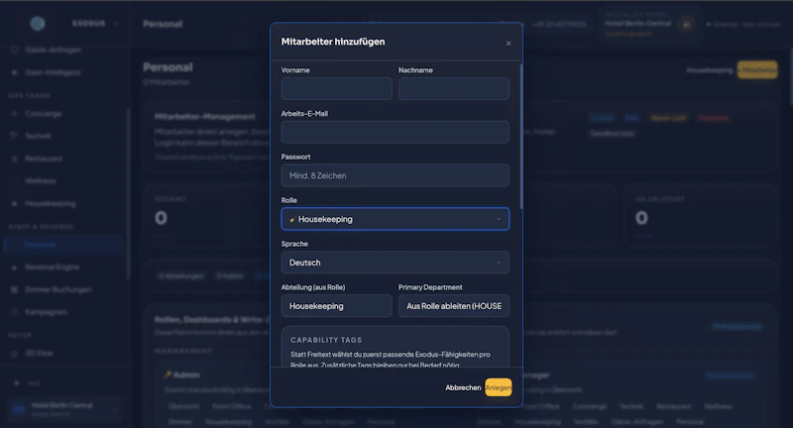Viewport: 793px width, 428px height.
Task: Click the GESAMT counter showing 0
Action: 161,218
